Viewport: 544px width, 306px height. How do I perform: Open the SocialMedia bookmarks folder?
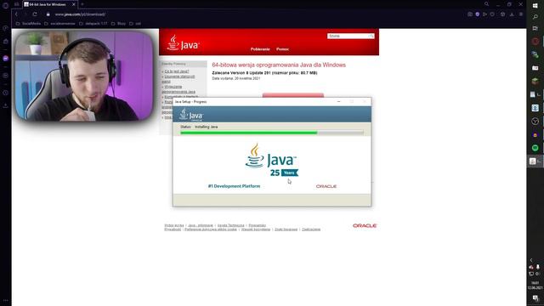(28, 24)
